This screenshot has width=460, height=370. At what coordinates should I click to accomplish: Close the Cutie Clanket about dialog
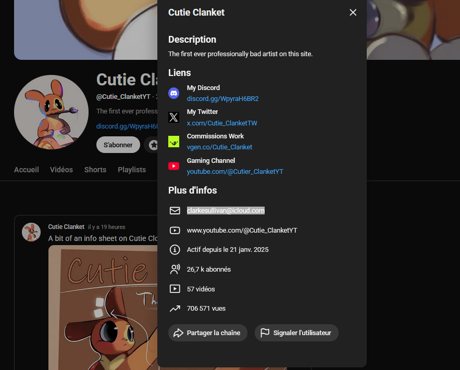click(x=353, y=12)
